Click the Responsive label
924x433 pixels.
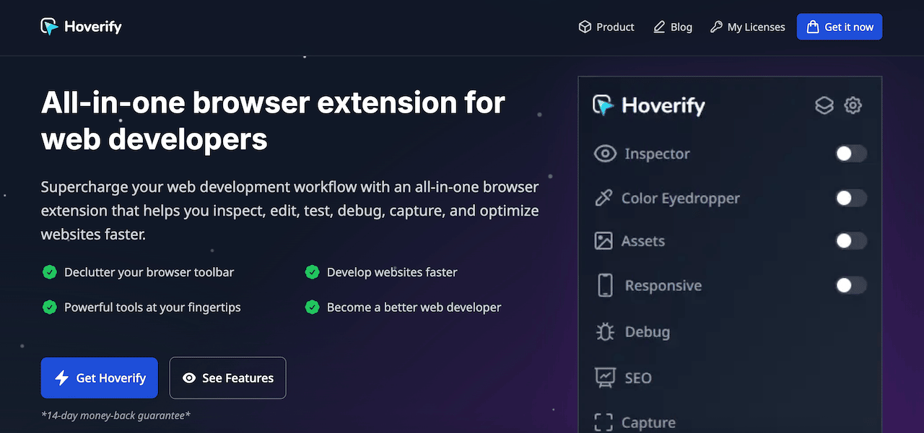[x=663, y=285]
